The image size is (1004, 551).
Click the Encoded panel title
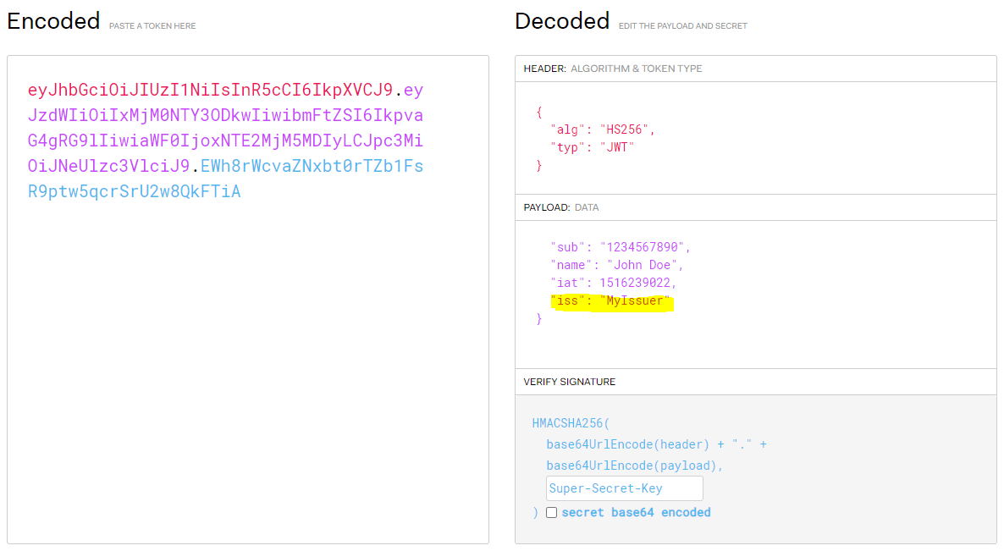point(52,20)
